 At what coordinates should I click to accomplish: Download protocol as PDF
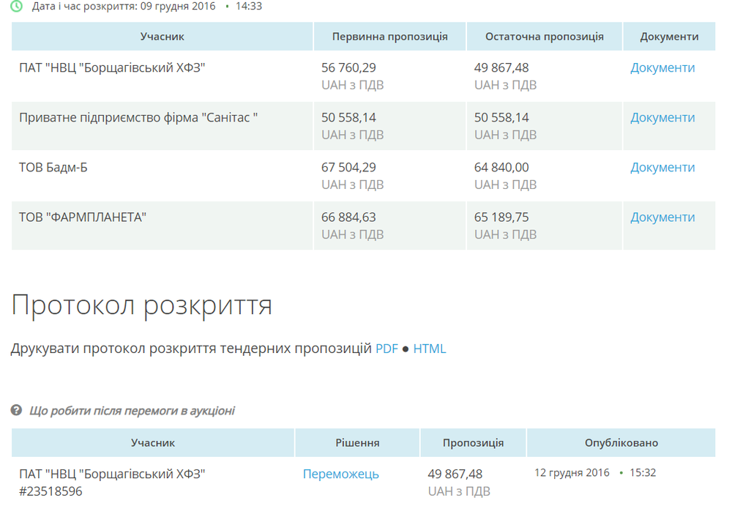(386, 349)
